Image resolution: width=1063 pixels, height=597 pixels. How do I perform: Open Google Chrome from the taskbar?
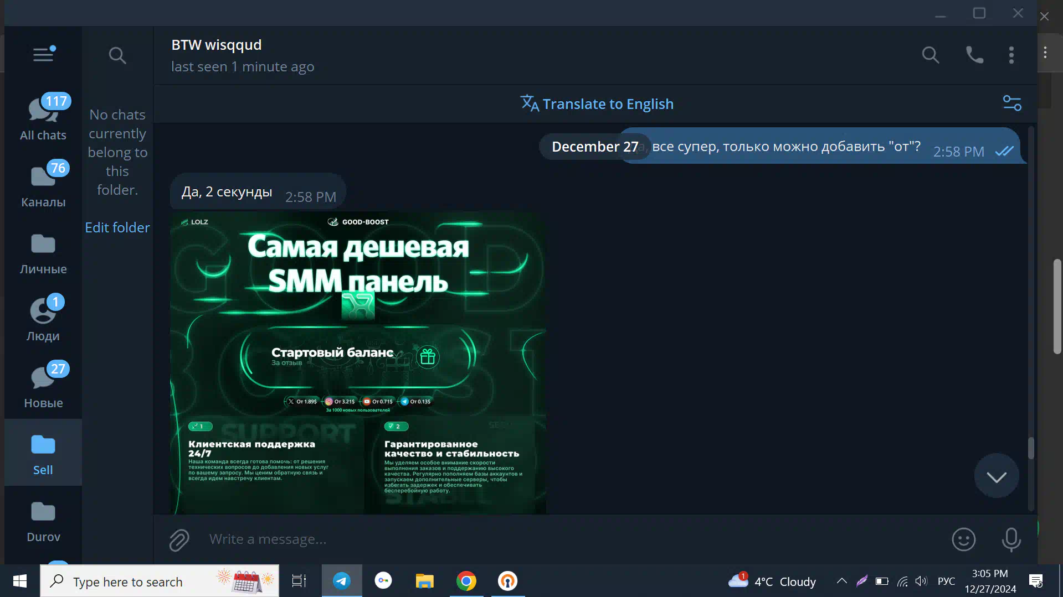point(466,581)
